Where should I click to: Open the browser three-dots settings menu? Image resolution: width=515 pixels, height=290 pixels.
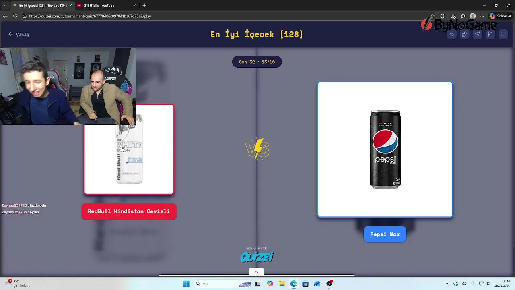[482, 16]
